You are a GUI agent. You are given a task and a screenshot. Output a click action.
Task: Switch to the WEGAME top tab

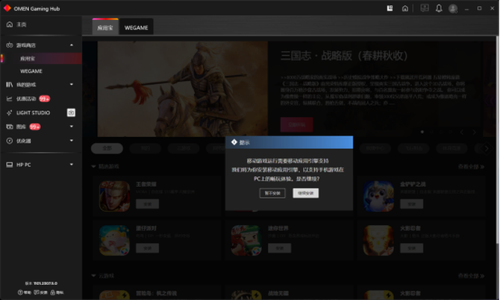click(136, 28)
